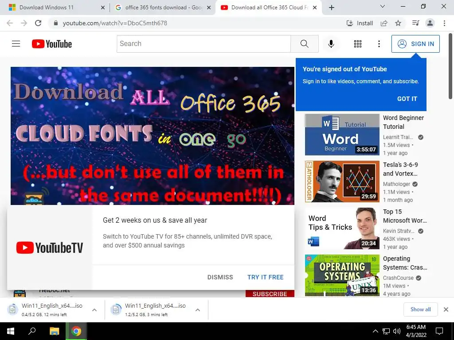Click the browser address bar URL
The image size is (454, 340).
pos(115,23)
